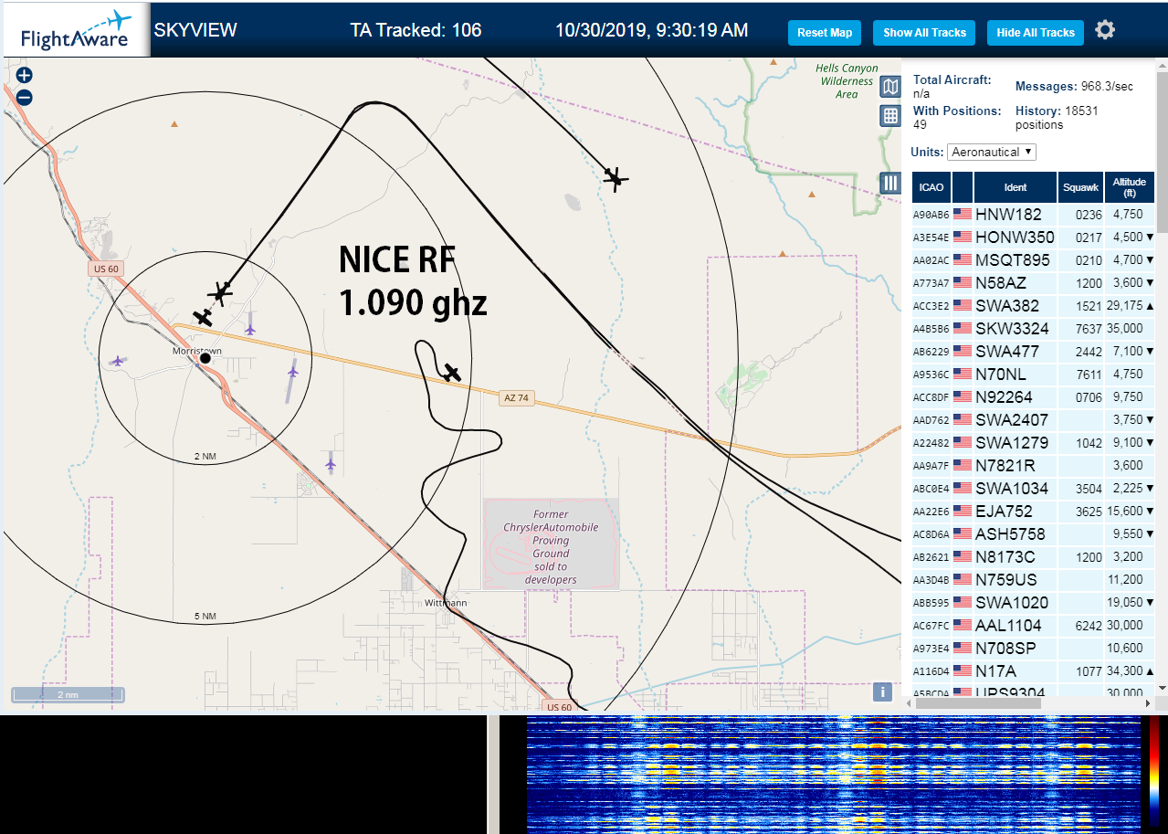Select the purple aircraft south of the 2 NM ring

click(x=331, y=464)
